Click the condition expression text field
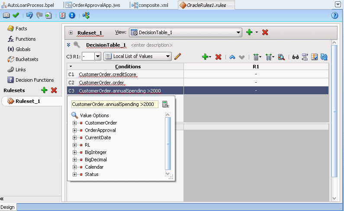 (115, 104)
